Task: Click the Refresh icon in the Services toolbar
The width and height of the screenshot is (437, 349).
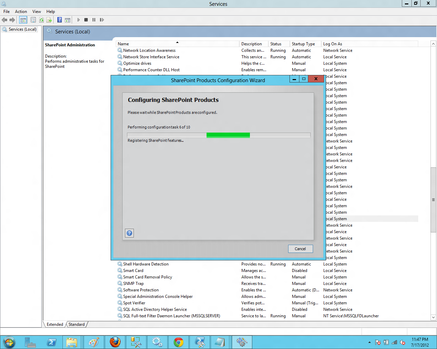Action: click(41, 20)
